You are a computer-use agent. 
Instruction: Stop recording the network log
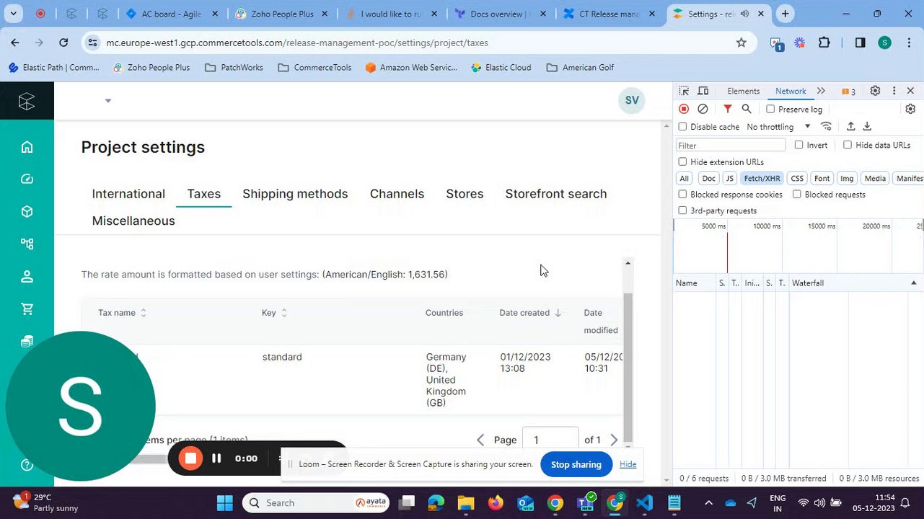click(684, 109)
